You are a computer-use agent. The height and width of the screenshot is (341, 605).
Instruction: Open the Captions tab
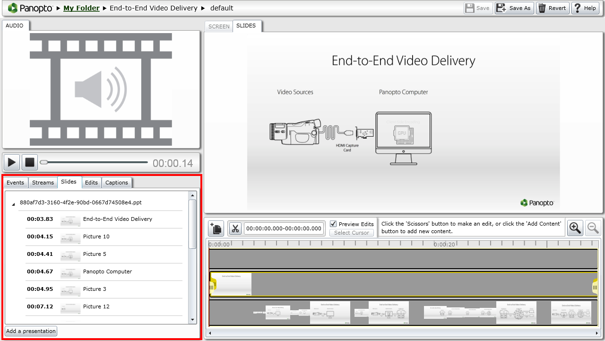pos(117,183)
